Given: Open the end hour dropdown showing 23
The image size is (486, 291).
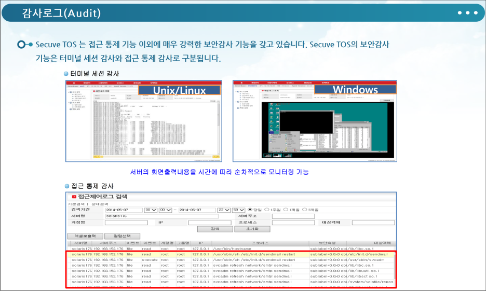Looking at the screenshot, I should pos(224,210).
